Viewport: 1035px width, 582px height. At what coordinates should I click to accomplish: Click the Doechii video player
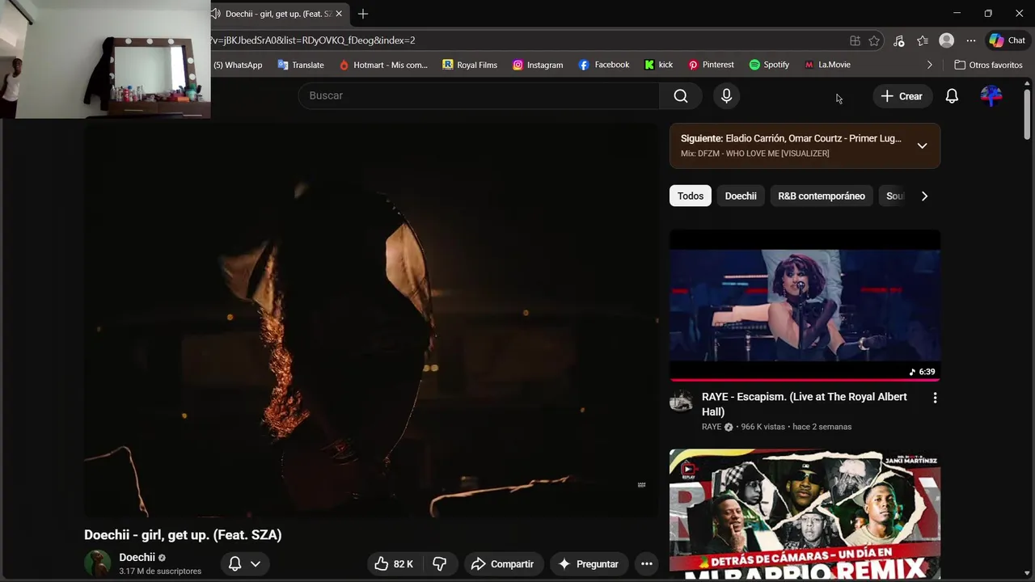(x=372, y=320)
